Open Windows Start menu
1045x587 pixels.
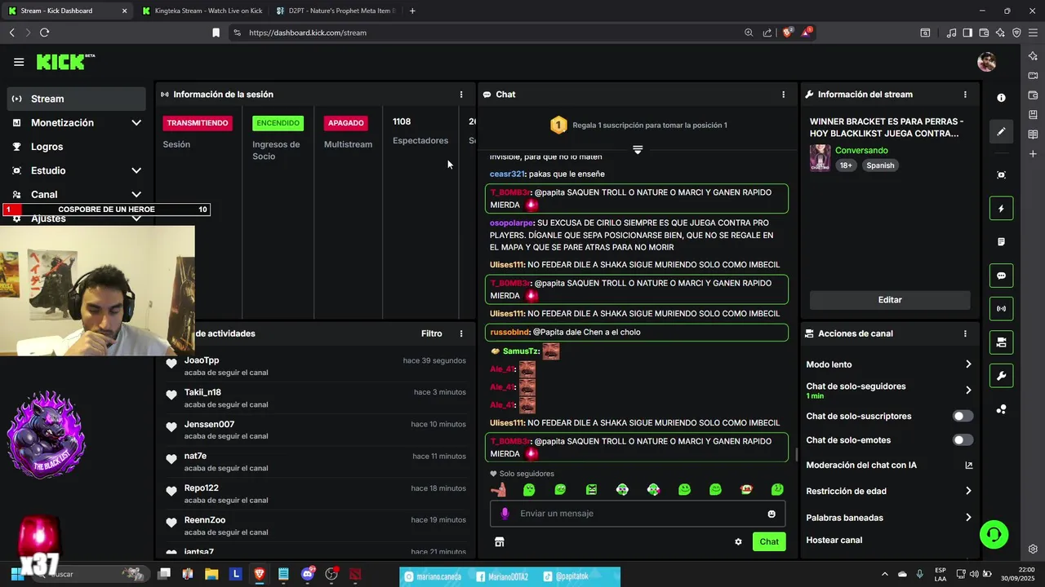click(x=16, y=574)
